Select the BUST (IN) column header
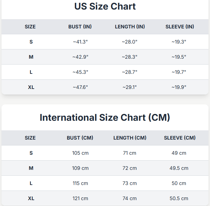Screen dimensions: 210x206 coord(80,27)
